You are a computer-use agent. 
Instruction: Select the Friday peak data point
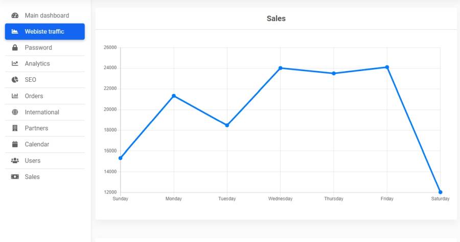[387, 67]
